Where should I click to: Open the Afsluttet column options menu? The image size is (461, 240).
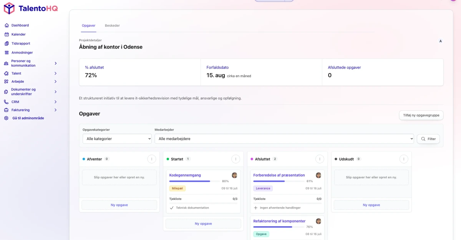pos(320,159)
